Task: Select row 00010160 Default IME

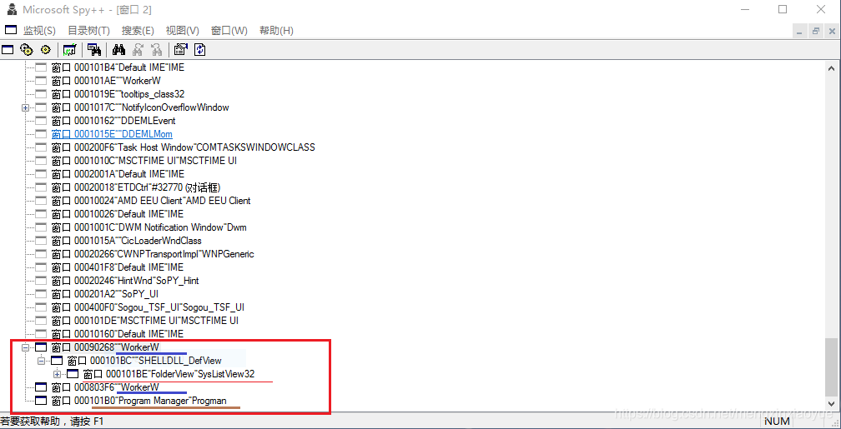Action: click(118, 334)
